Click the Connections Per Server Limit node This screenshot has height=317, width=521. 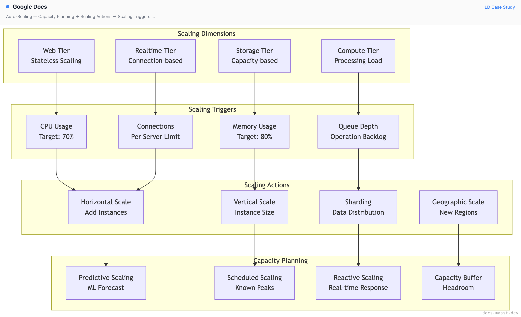point(156,132)
